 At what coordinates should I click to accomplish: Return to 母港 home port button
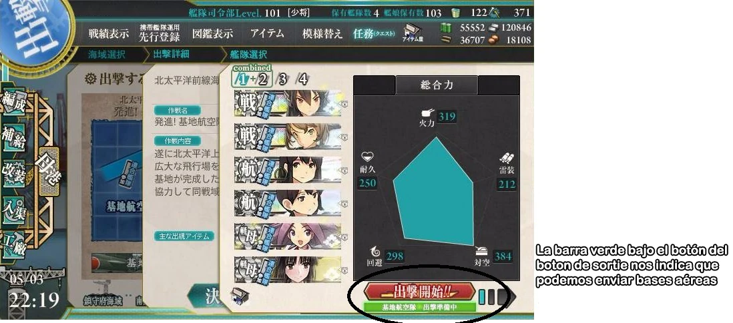click(x=48, y=171)
